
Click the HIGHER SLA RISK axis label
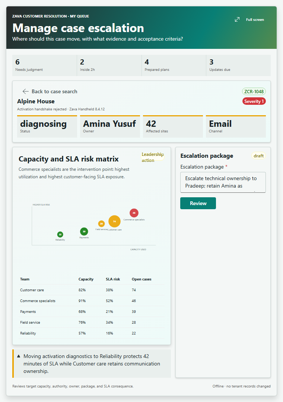(x=41, y=205)
